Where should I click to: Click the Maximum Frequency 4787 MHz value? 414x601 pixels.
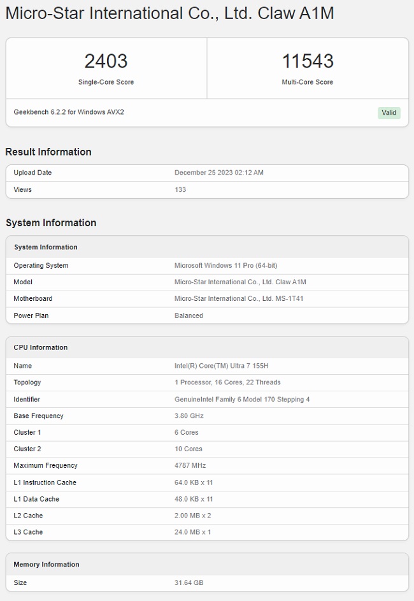tap(190, 466)
